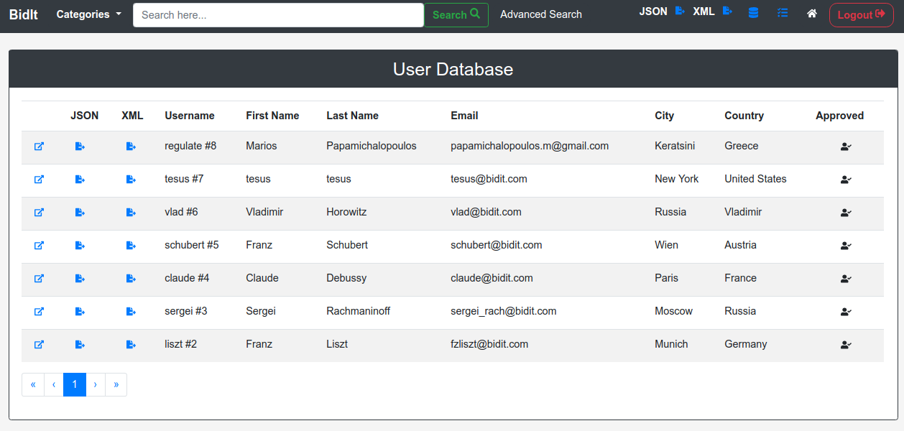Click email fzliszt@bidit.com
The image size is (904, 431).
point(489,344)
